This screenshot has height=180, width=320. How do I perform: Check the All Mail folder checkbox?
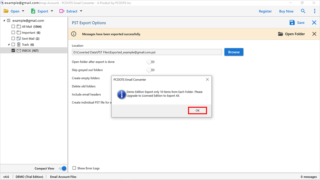[13, 26]
